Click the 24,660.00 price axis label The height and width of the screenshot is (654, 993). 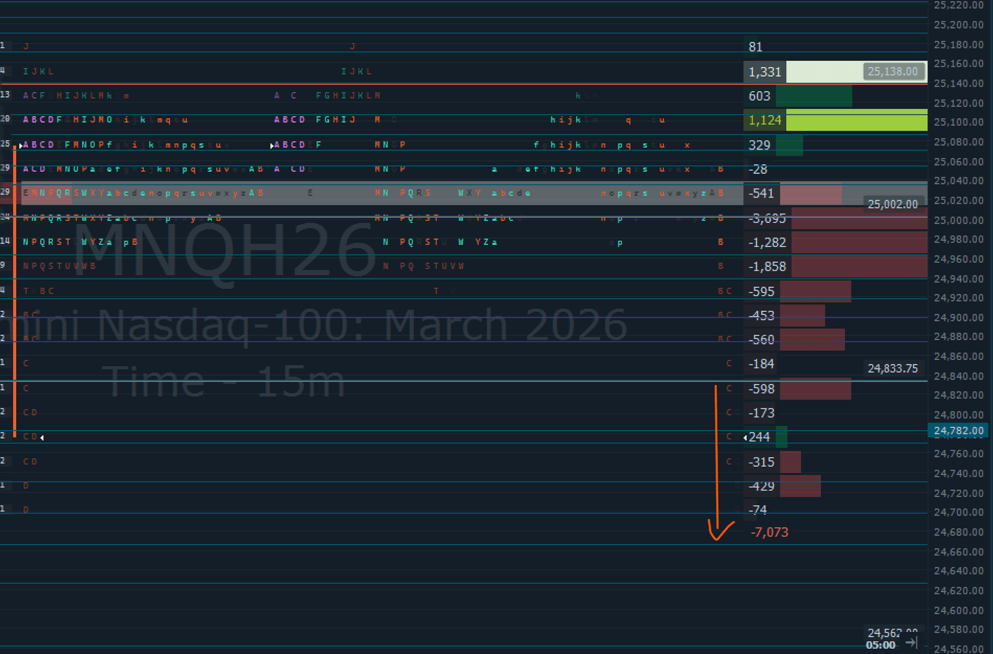(x=959, y=551)
